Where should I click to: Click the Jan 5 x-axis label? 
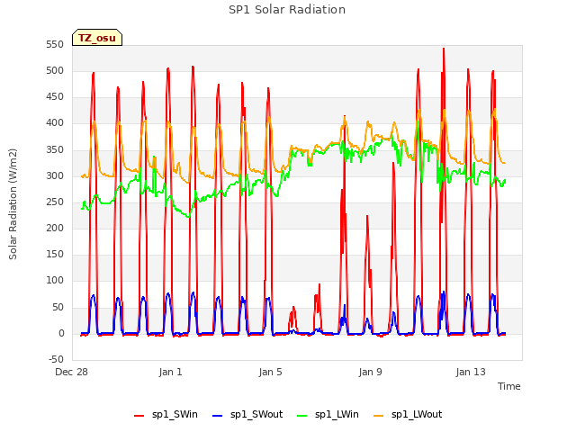270,372
